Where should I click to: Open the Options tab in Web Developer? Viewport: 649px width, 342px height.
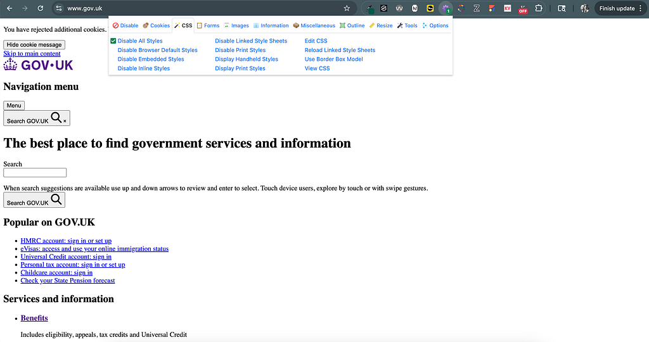[435, 25]
